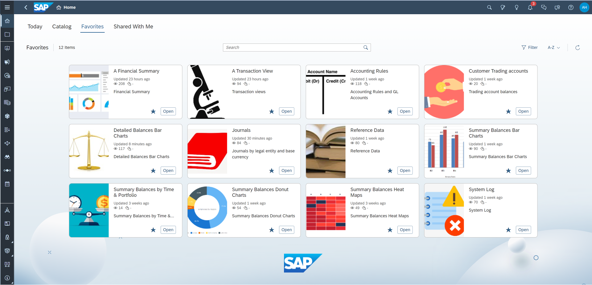
Task: Expand the navigation via the hamburger menu
Action: [x=7, y=7]
